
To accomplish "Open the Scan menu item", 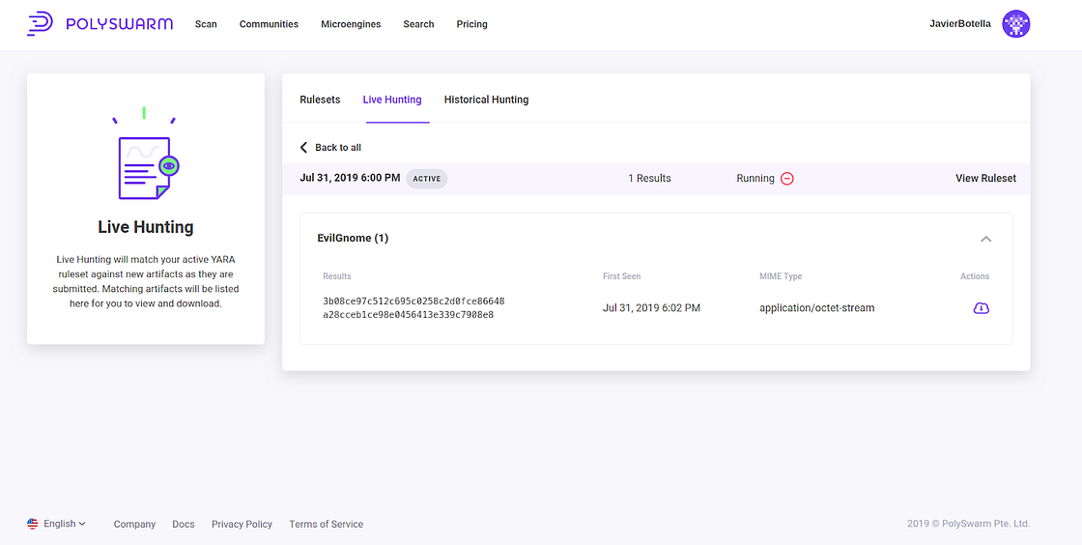I will point(206,24).
